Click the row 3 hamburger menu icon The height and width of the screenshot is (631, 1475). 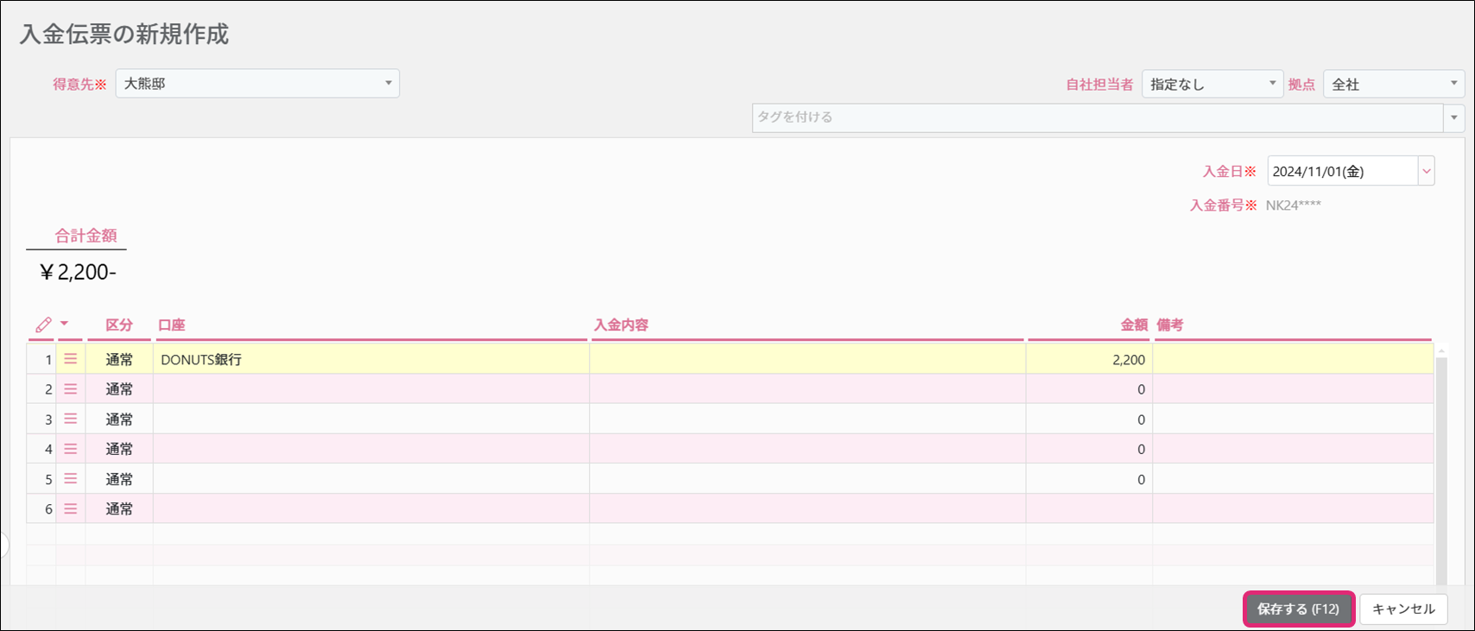[71, 419]
